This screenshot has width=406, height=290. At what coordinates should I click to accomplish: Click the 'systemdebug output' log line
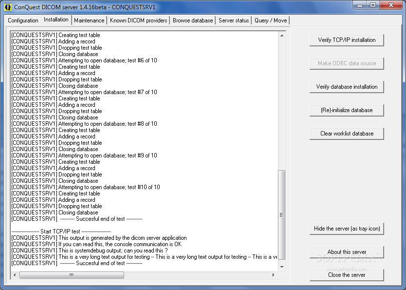tap(90, 251)
